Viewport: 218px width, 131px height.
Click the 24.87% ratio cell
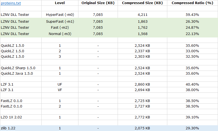[x=192, y=27]
